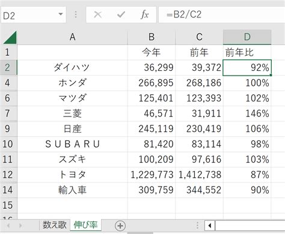Click the tab bar splitter dots handle
The image size is (285, 234).
pyautogui.click(x=197, y=226)
